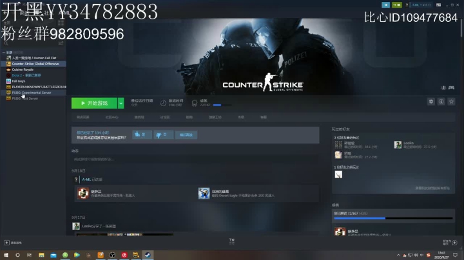This screenshot has height=260, width=464.
Task: Open the 讨论区 discussions tab
Action: coord(165,117)
